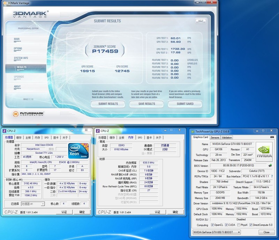
Task: Click the core speed 3192.46 MHz field
Action: pyautogui.click(x=31, y=183)
